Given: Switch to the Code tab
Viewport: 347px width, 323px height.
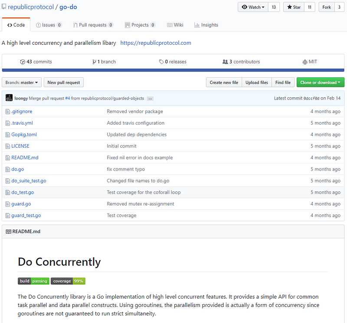Looking at the screenshot, I should [x=16, y=25].
